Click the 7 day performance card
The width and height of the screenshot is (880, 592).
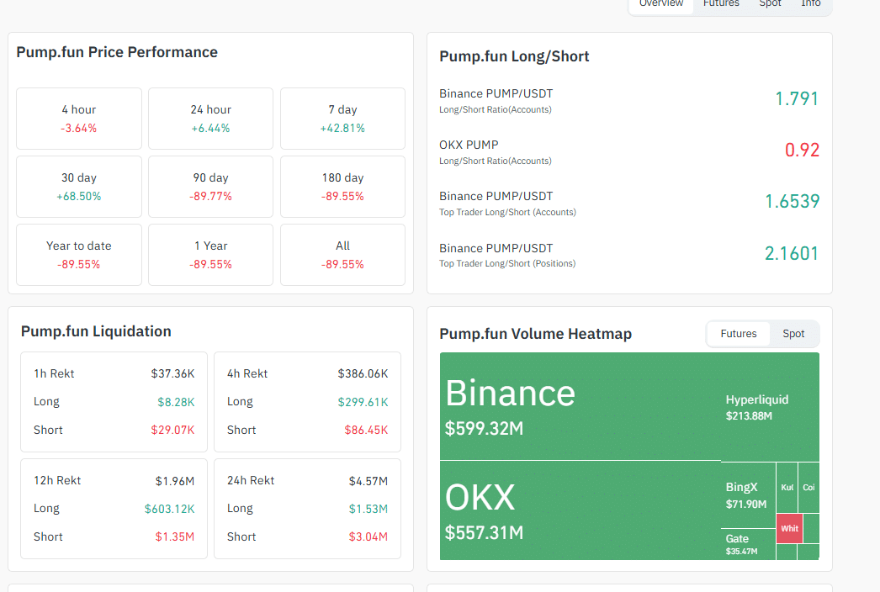tap(342, 119)
